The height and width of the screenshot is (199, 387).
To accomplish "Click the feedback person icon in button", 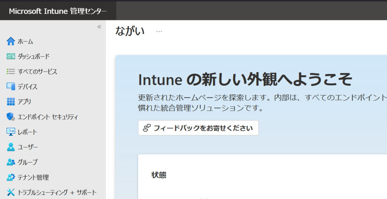I will [147, 128].
